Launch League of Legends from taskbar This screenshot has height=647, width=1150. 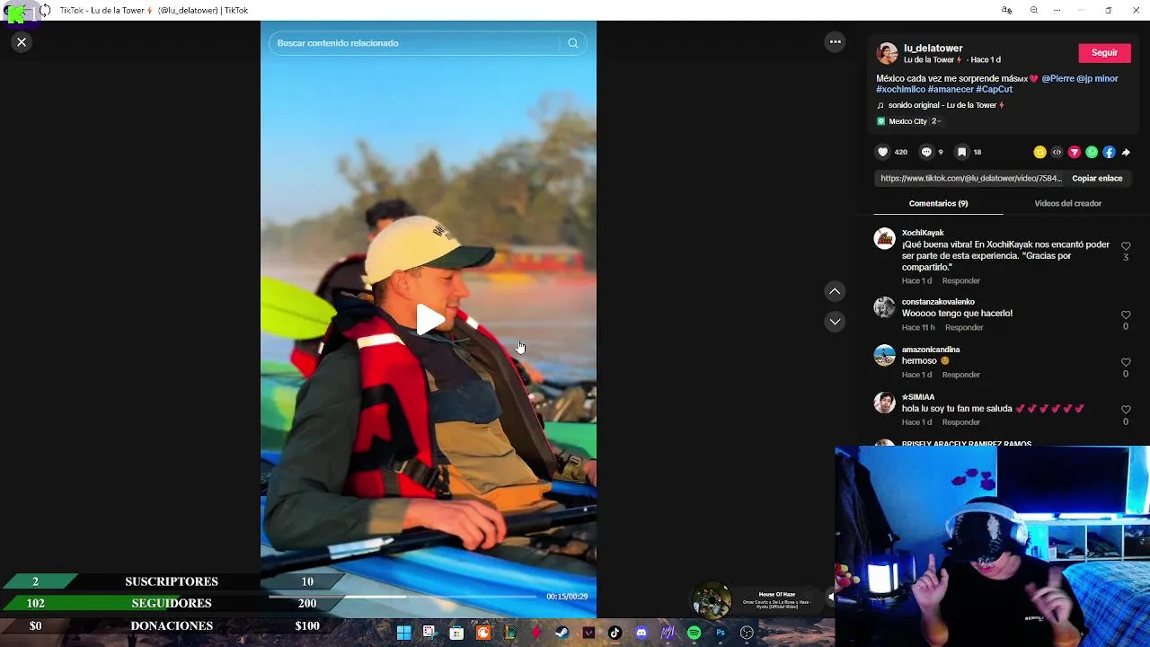point(509,633)
